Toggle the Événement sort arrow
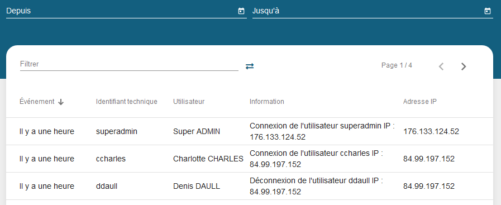This screenshot has width=501, height=205. [x=61, y=102]
